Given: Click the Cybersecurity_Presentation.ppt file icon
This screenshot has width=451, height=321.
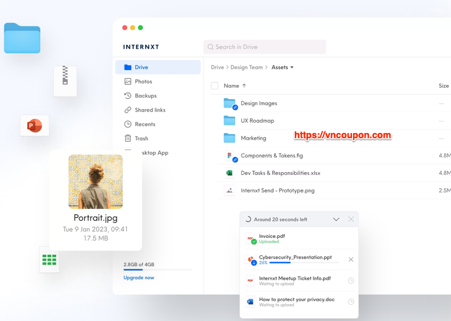Looking at the screenshot, I should (x=251, y=260).
